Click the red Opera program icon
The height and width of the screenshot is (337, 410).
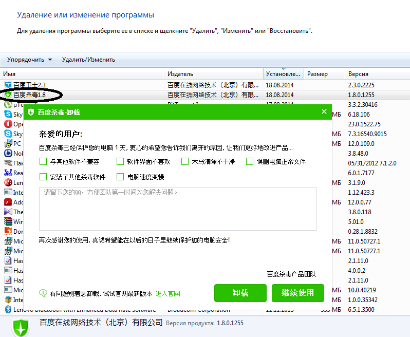click(8, 124)
